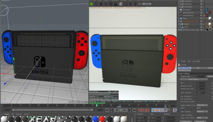Expand View Clipping disclosure triangle

(x=179, y=112)
